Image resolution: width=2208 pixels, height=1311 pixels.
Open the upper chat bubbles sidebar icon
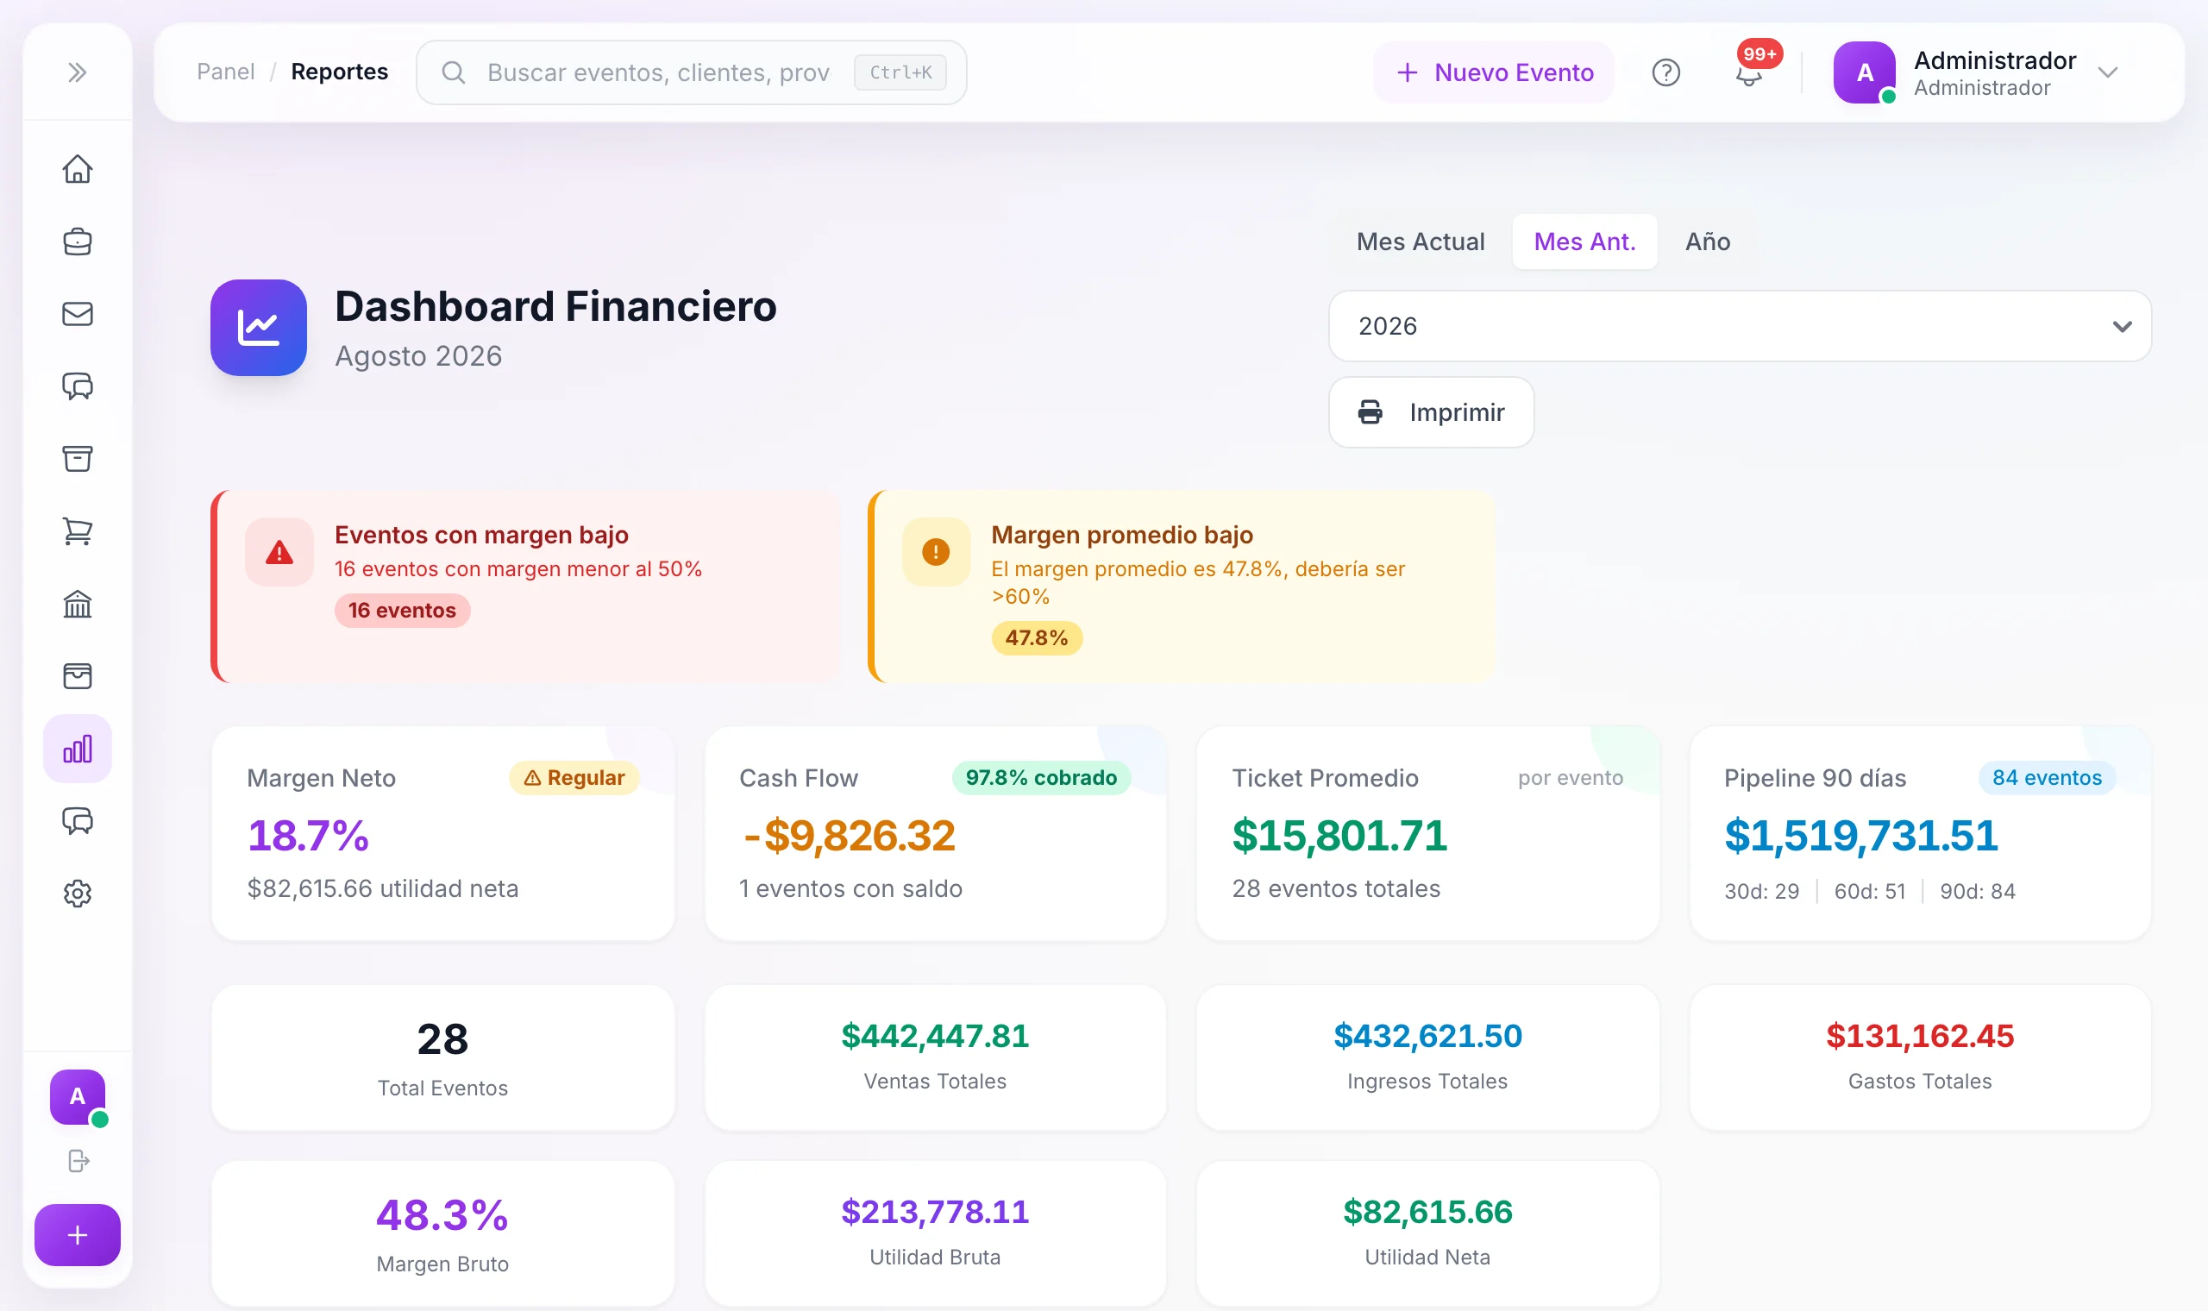point(78,386)
